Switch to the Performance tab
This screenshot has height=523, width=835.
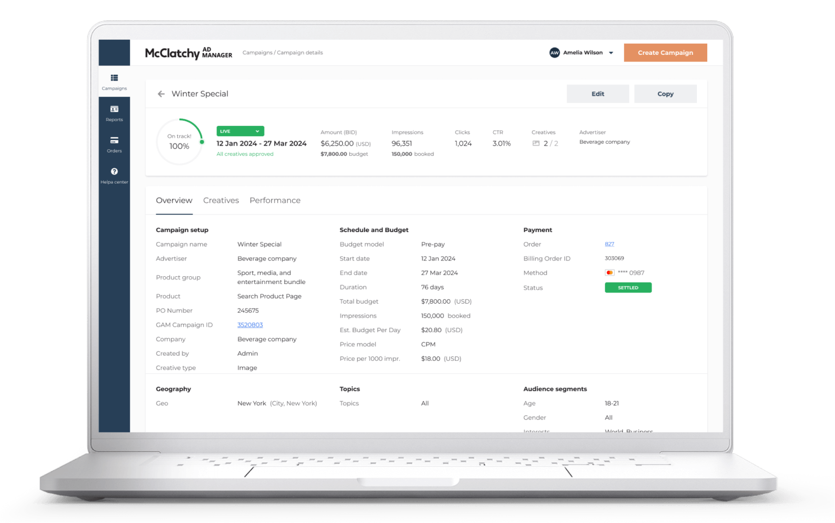click(275, 200)
